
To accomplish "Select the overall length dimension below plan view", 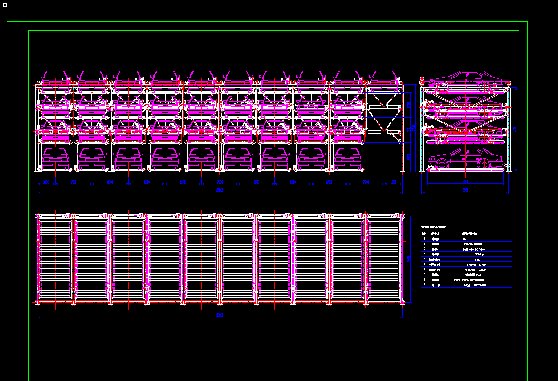I will [x=220, y=315].
